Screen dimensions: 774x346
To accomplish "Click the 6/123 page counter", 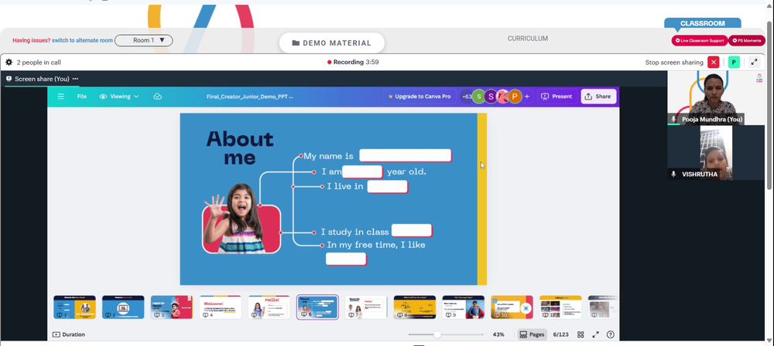I will pos(560,334).
